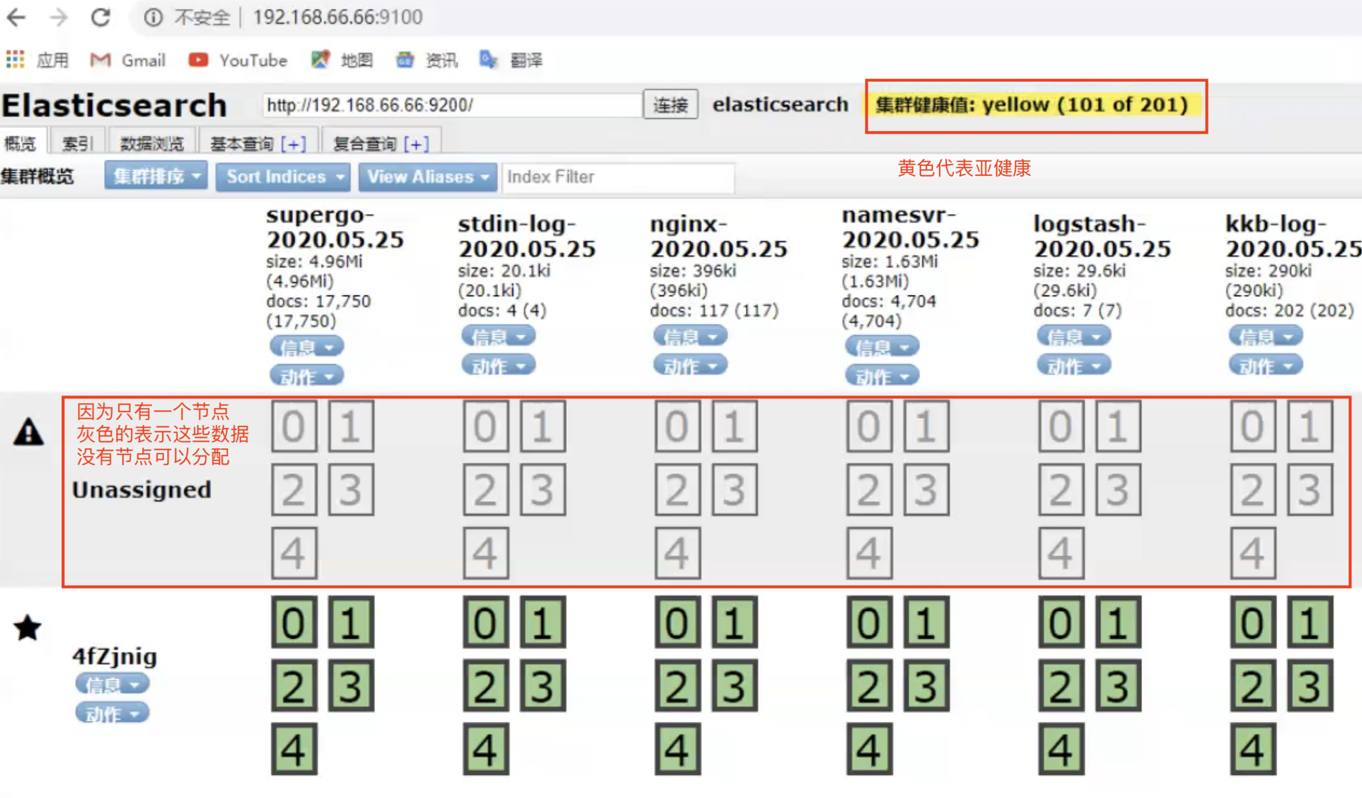Open 信息 dropdown for node 4fZjnig

pos(112,684)
